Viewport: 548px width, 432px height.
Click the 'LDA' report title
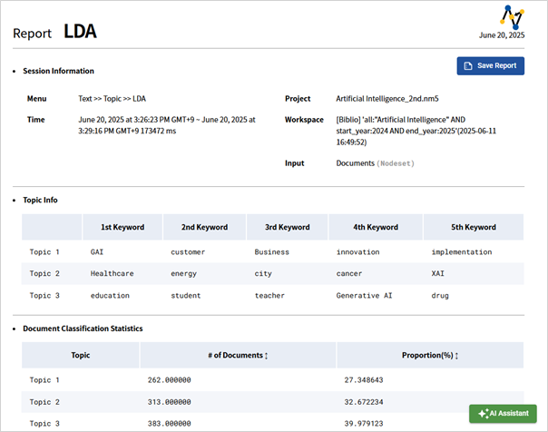80,32
